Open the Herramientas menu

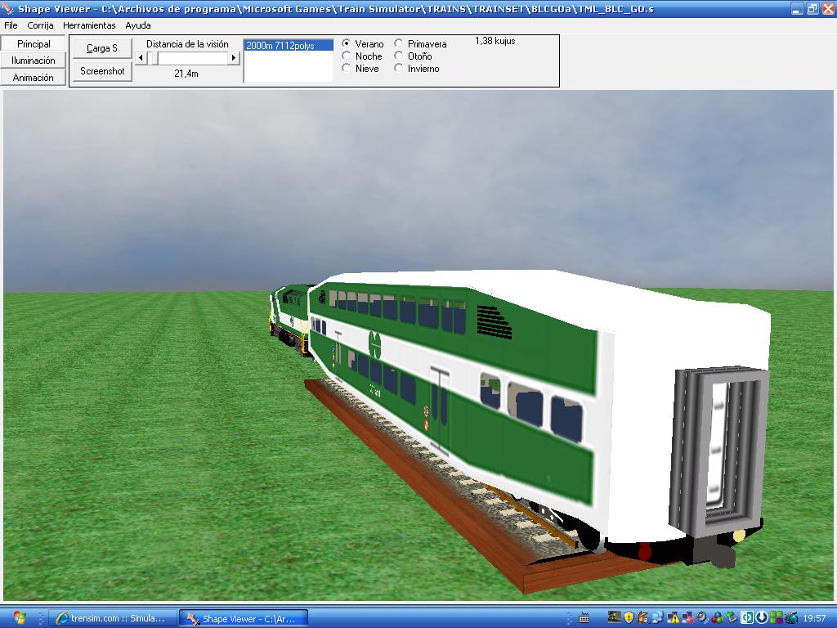(89, 25)
